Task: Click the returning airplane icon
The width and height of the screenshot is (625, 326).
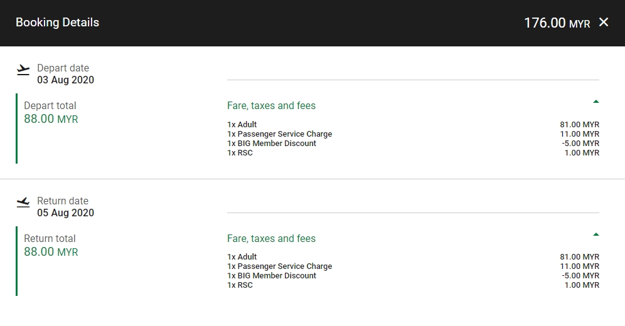Action: [23, 202]
